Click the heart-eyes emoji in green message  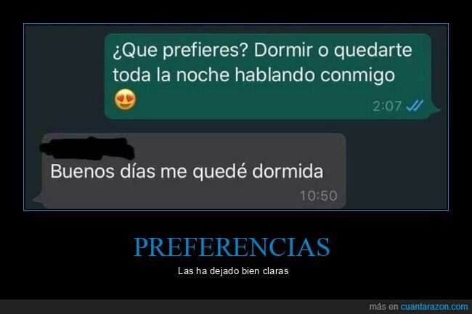(125, 99)
